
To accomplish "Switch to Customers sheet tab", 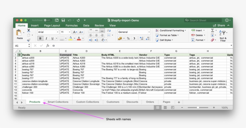I will 113,102.
